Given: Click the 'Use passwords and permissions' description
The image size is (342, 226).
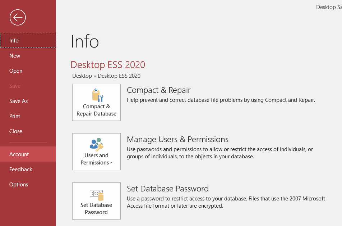Looking at the screenshot, I should [x=220, y=153].
